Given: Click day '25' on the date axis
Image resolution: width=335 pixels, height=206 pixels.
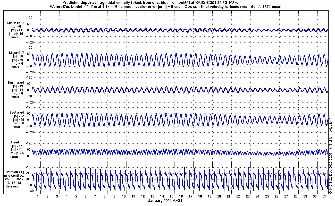Looking at the screenshot, I should (x=267, y=196).
